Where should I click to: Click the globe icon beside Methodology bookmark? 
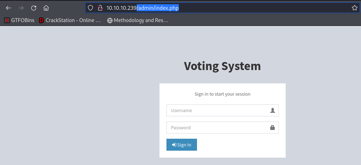pyautogui.click(x=110, y=20)
